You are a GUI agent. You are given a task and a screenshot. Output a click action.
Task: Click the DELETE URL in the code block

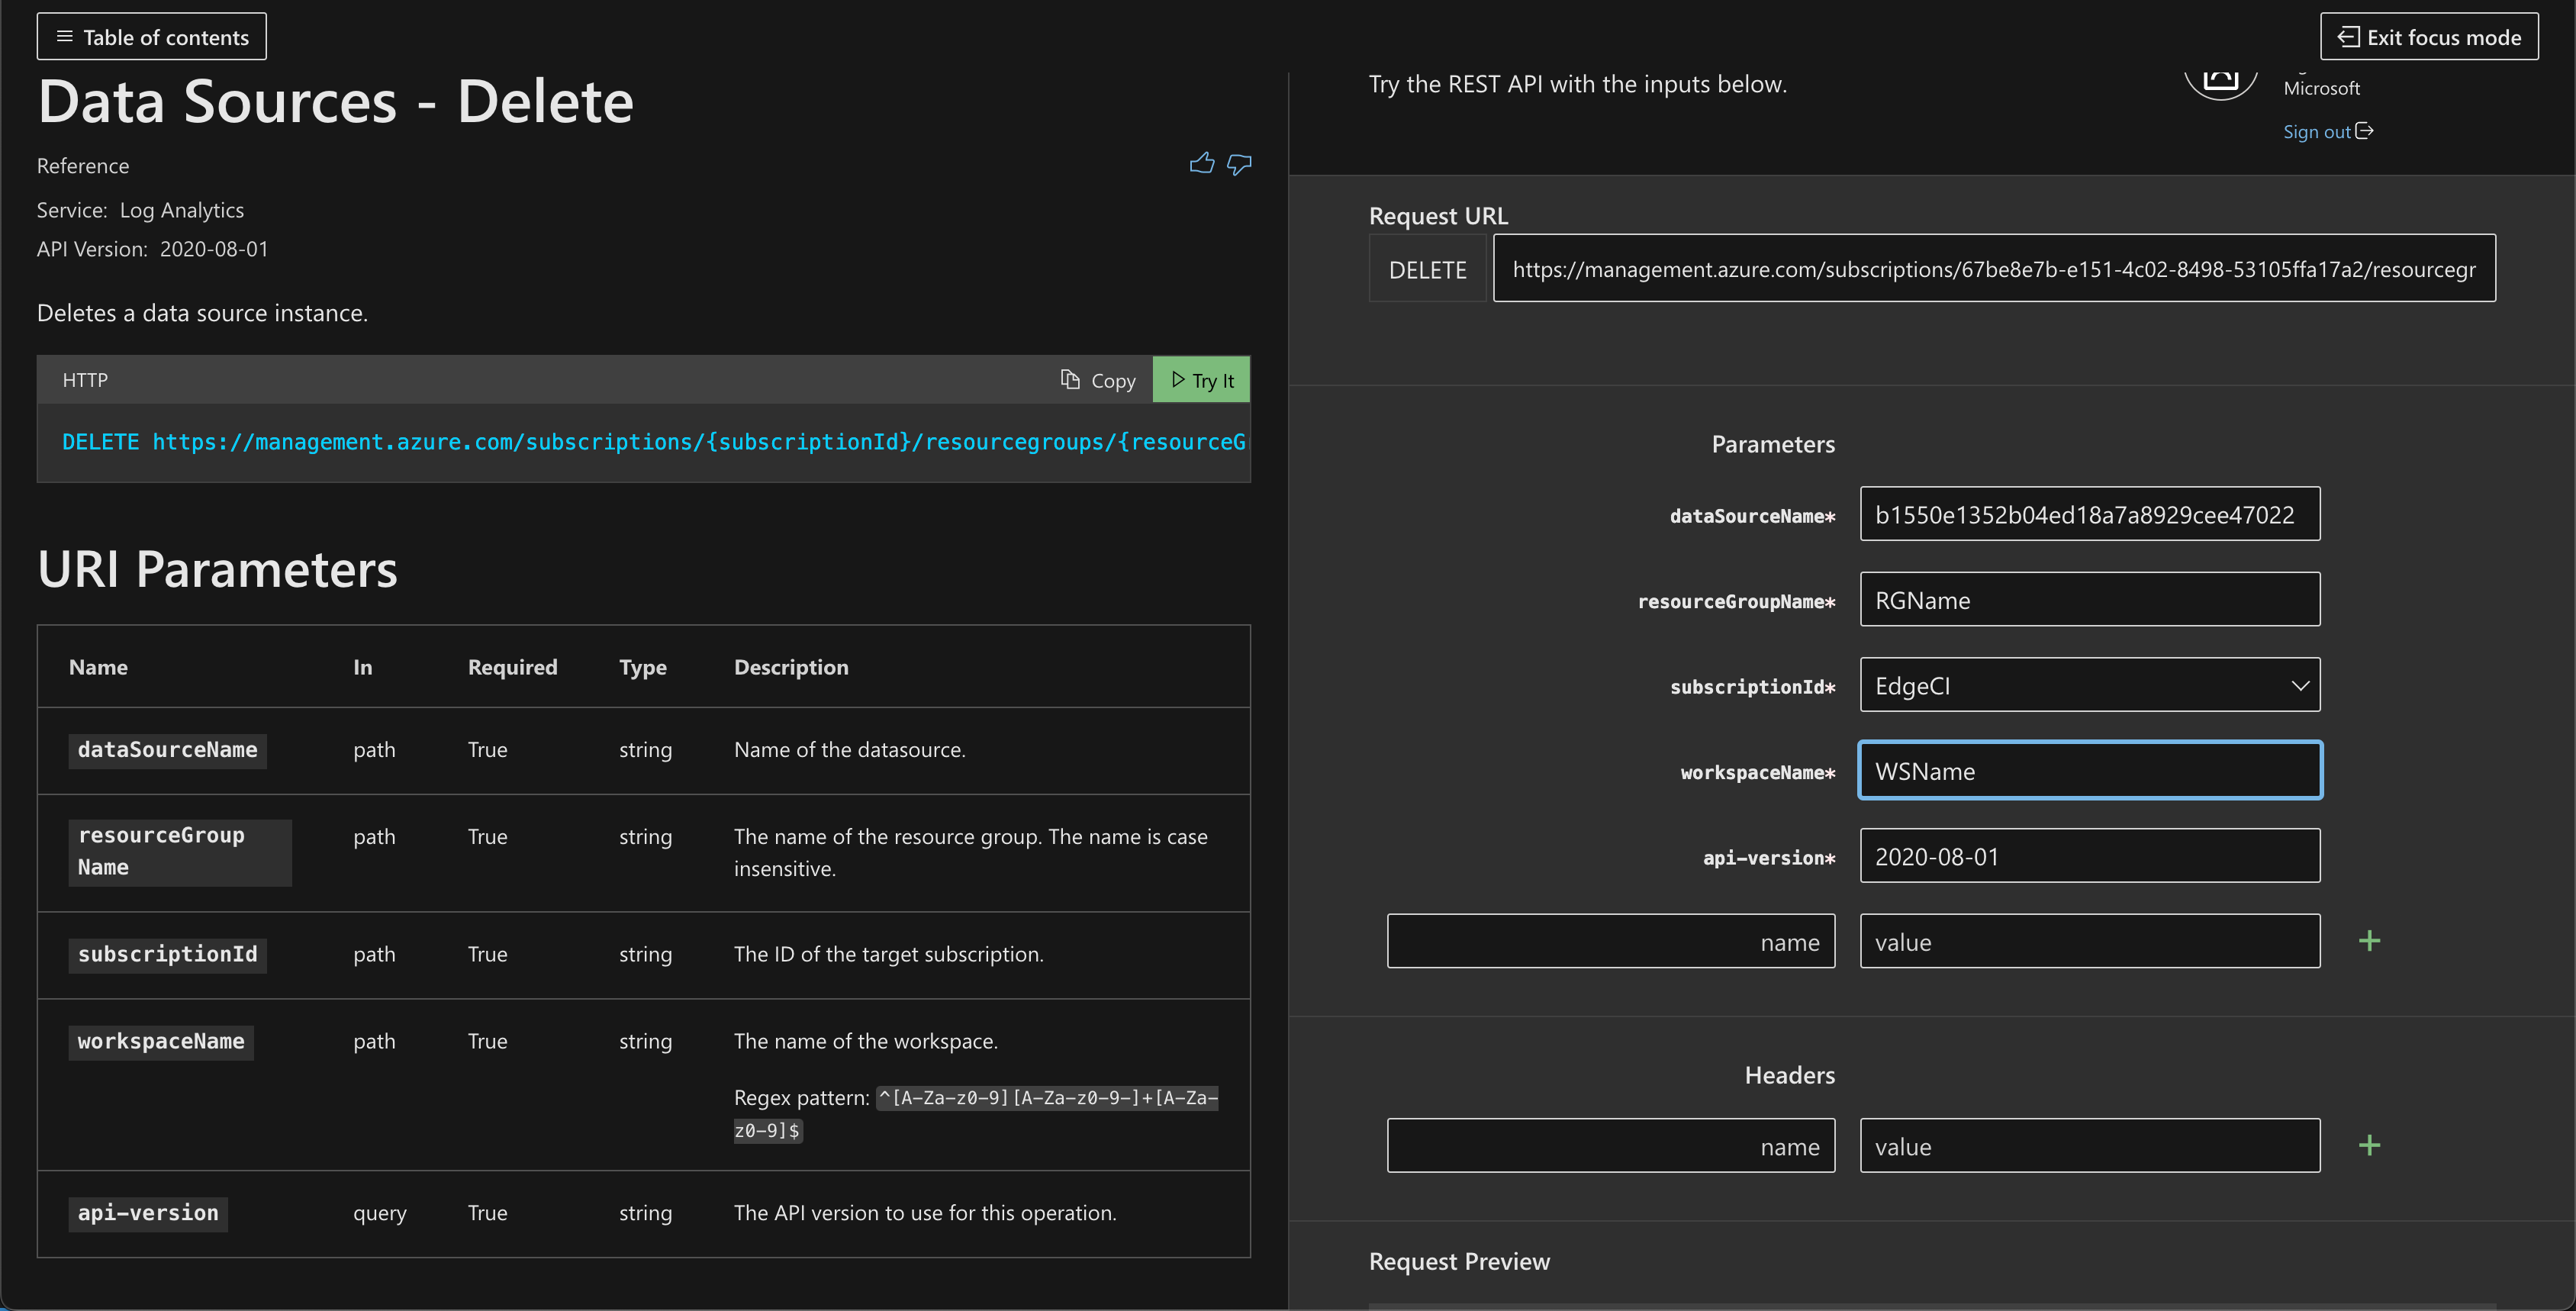click(x=654, y=442)
